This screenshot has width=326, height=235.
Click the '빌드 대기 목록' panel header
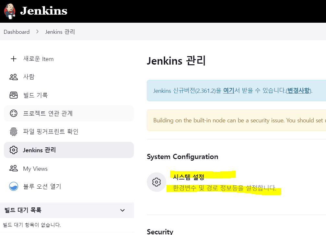click(67, 210)
